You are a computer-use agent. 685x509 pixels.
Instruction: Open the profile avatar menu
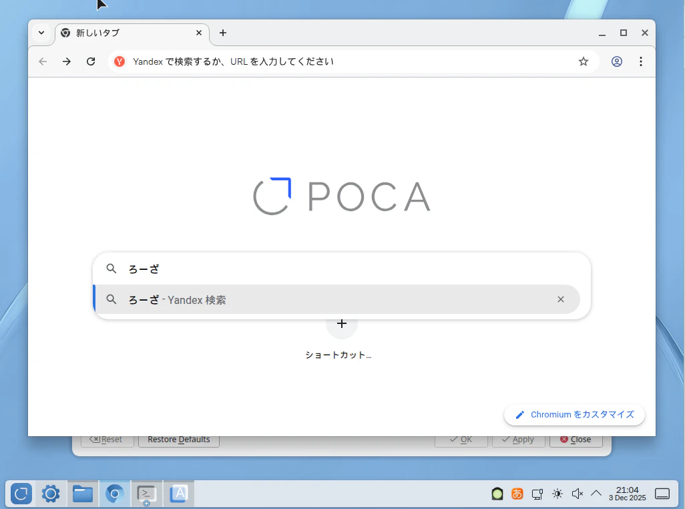[617, 61]
